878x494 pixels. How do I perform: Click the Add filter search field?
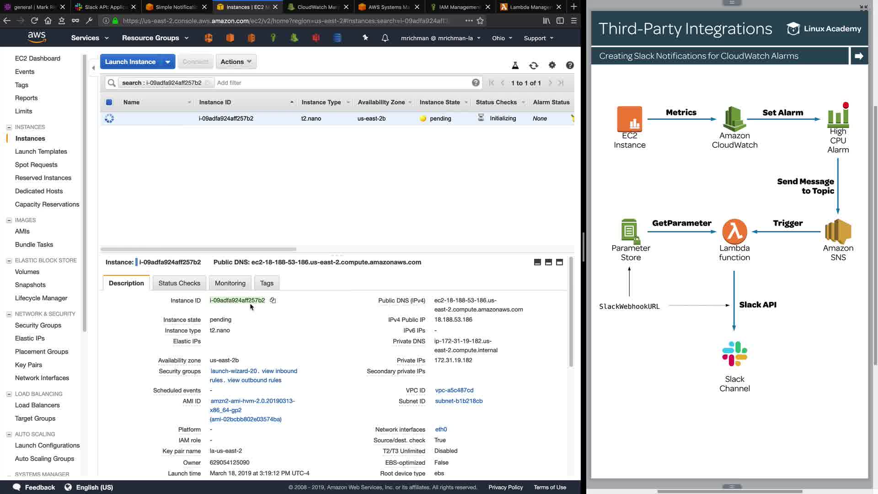point(338,83)
